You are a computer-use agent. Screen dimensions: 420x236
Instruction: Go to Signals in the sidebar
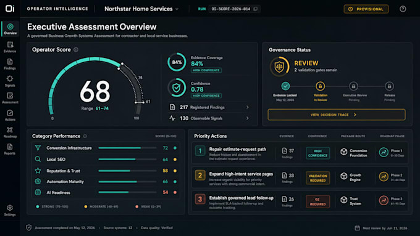(10, 81)
